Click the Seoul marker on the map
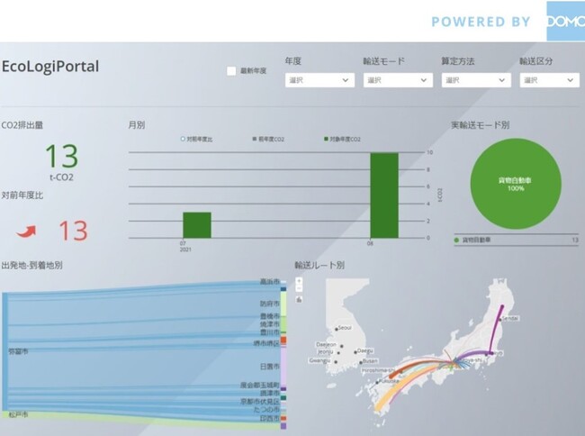The height and width of the screenshot is (436, 585). point(337,329)
